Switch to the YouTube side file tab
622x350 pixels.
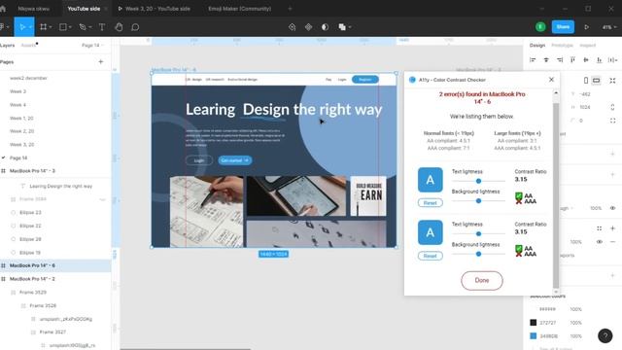(x=84, y=9)
